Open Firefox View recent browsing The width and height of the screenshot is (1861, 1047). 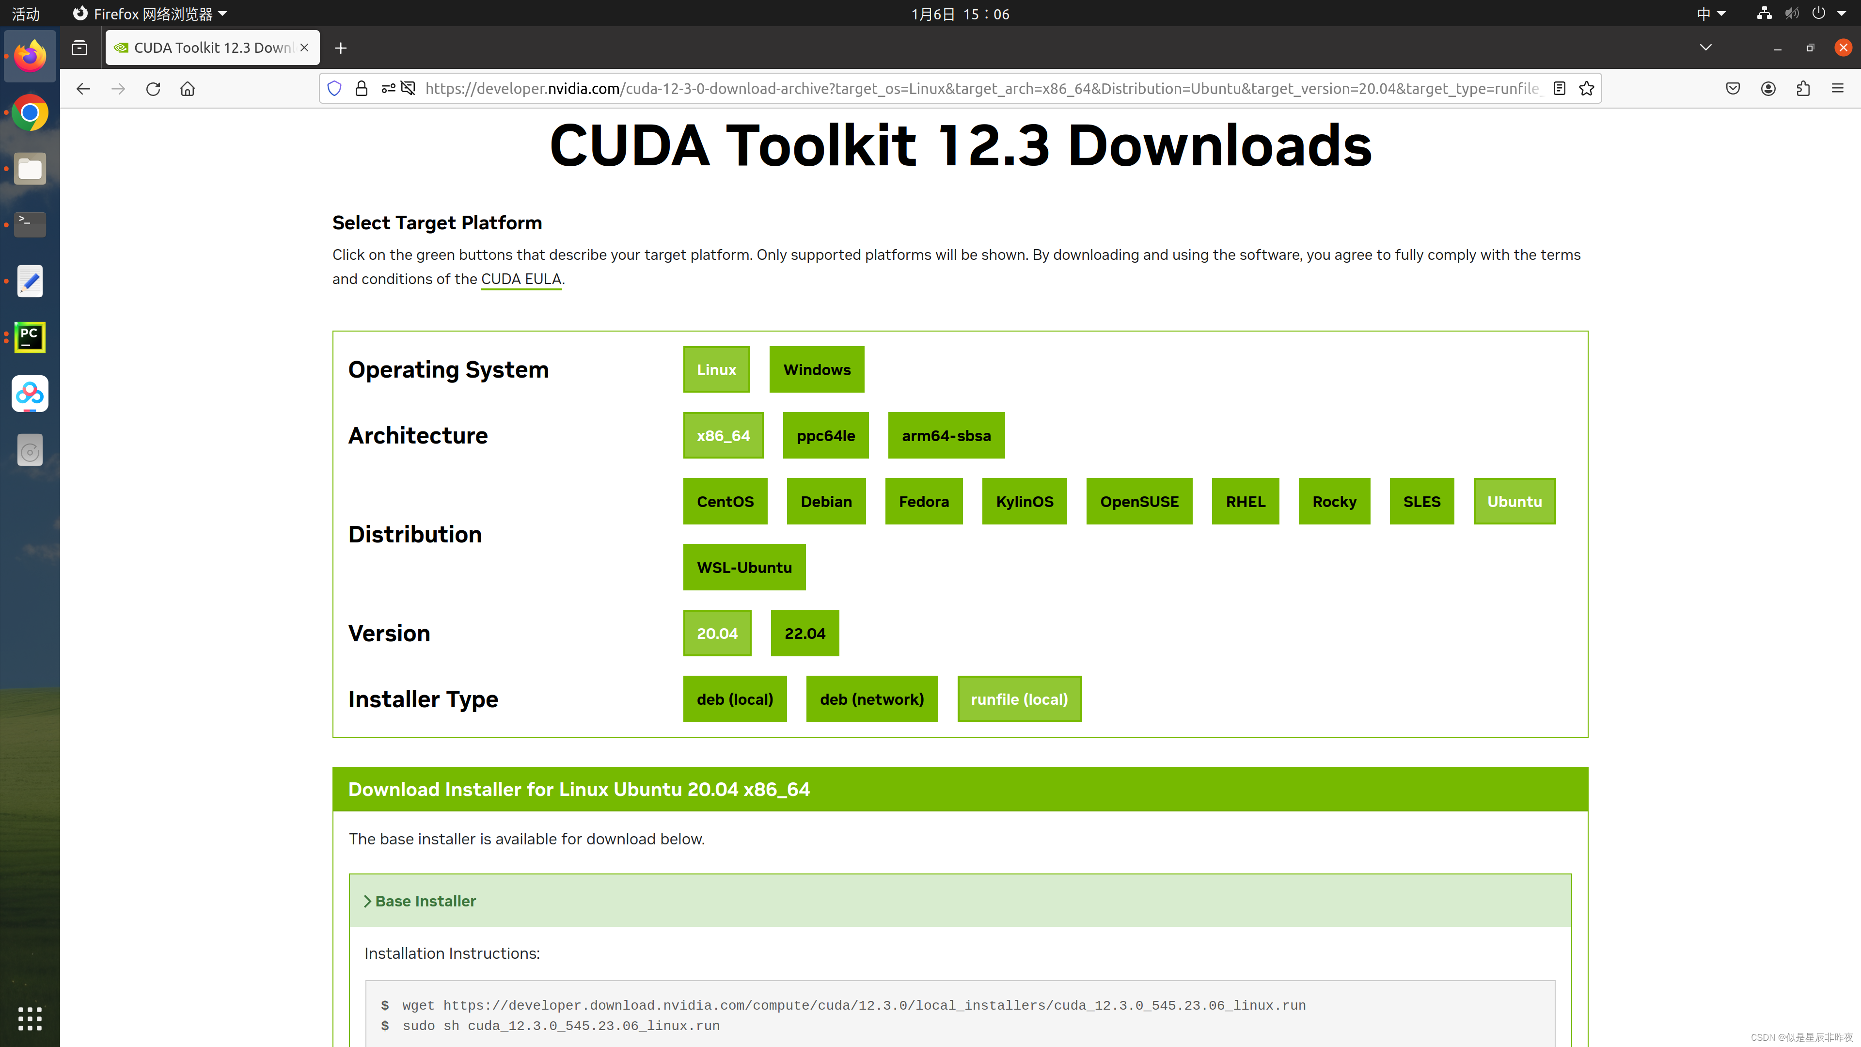(x=79, y=48)
